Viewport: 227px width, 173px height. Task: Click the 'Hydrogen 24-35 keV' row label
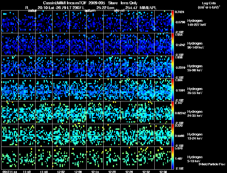point(195,114)
